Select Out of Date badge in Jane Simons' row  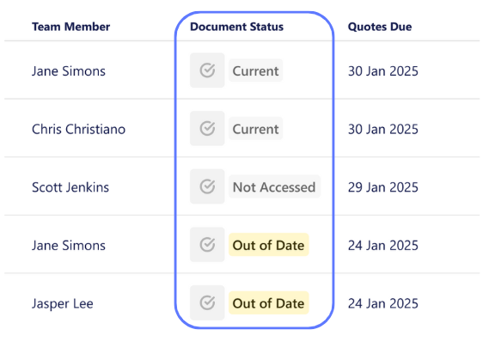pos(269,245)
